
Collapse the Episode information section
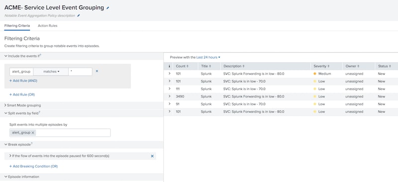click(x=21, y=177)
